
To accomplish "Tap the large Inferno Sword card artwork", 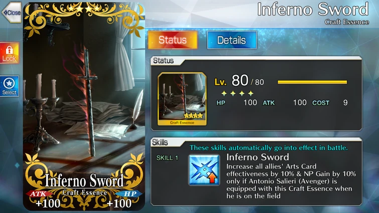I will [x=84, y=106].
